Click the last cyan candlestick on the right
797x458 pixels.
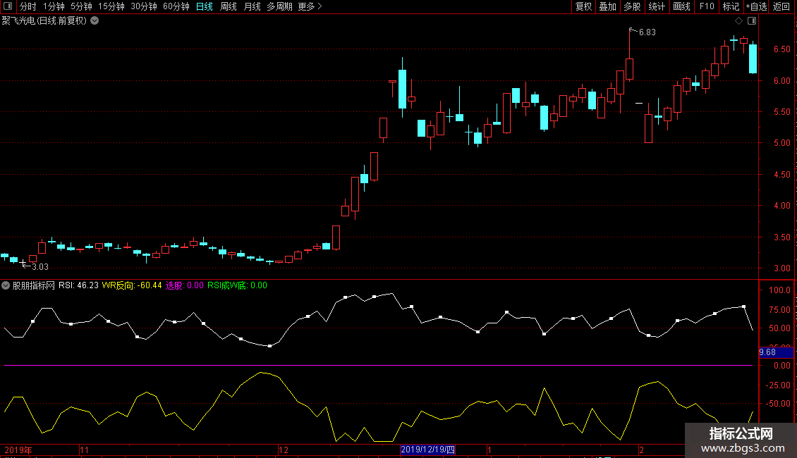[753, 58]
